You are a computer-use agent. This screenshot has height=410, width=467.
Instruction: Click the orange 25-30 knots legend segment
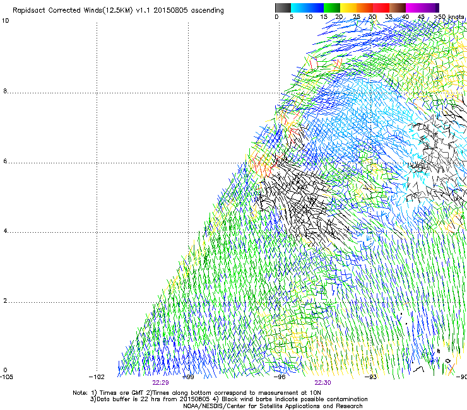click(x=365, y=8)
